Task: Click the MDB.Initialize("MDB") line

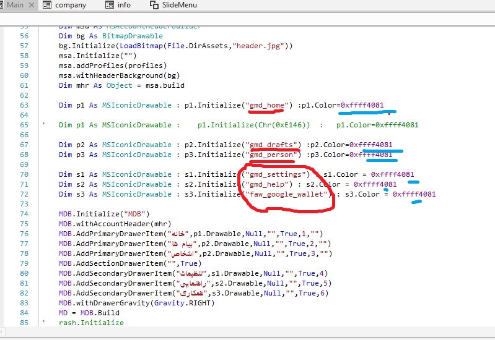Action: [x=87, y=213]
